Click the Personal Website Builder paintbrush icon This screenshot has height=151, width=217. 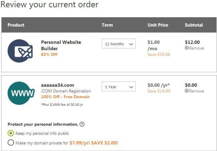click(x=20, y=51)
